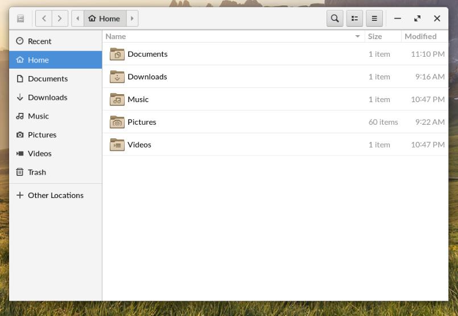The width and height of the screenshot is (458, 316).
Task: Open Recent in the sidebar
Action: (39, 41)
